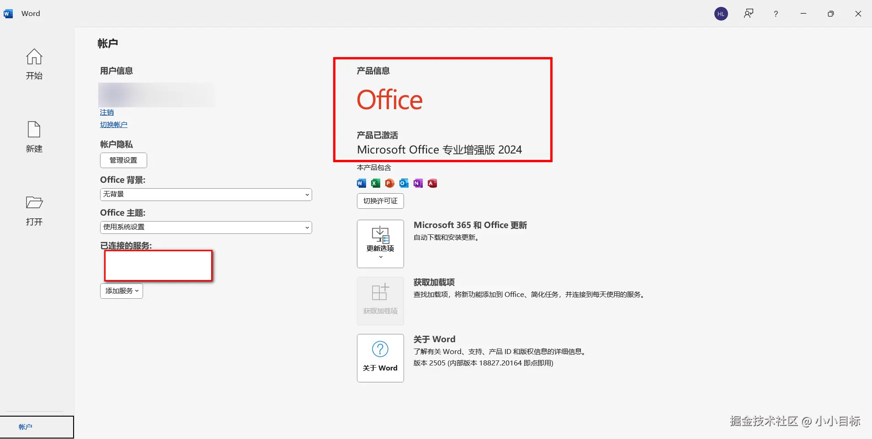This screenshot has width=872, height=439.
Task: Minimize the Word window
Action: [803, 14]
